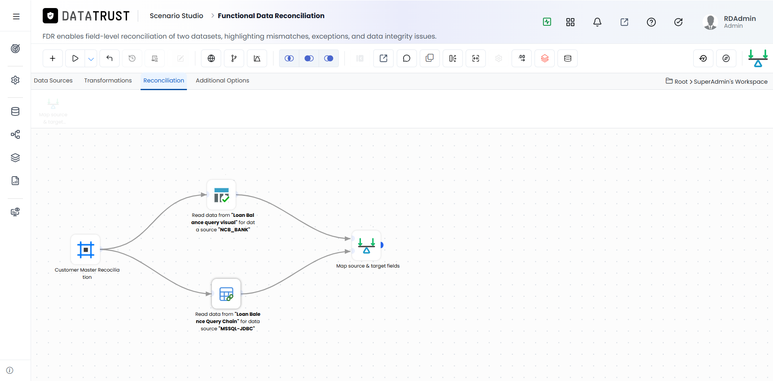Expand the run options dropdown arrow

[91, 59]
